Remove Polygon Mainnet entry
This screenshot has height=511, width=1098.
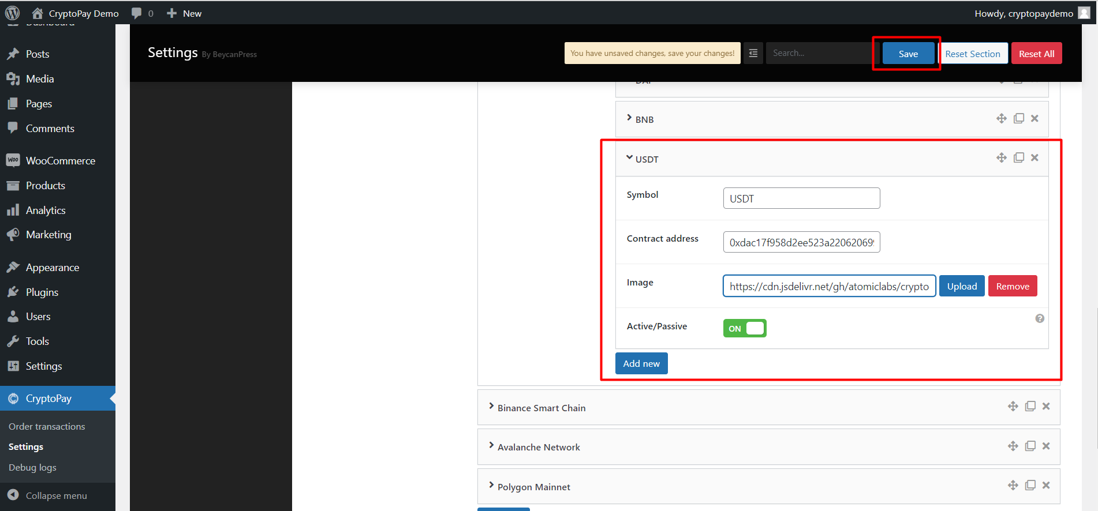1046,485
